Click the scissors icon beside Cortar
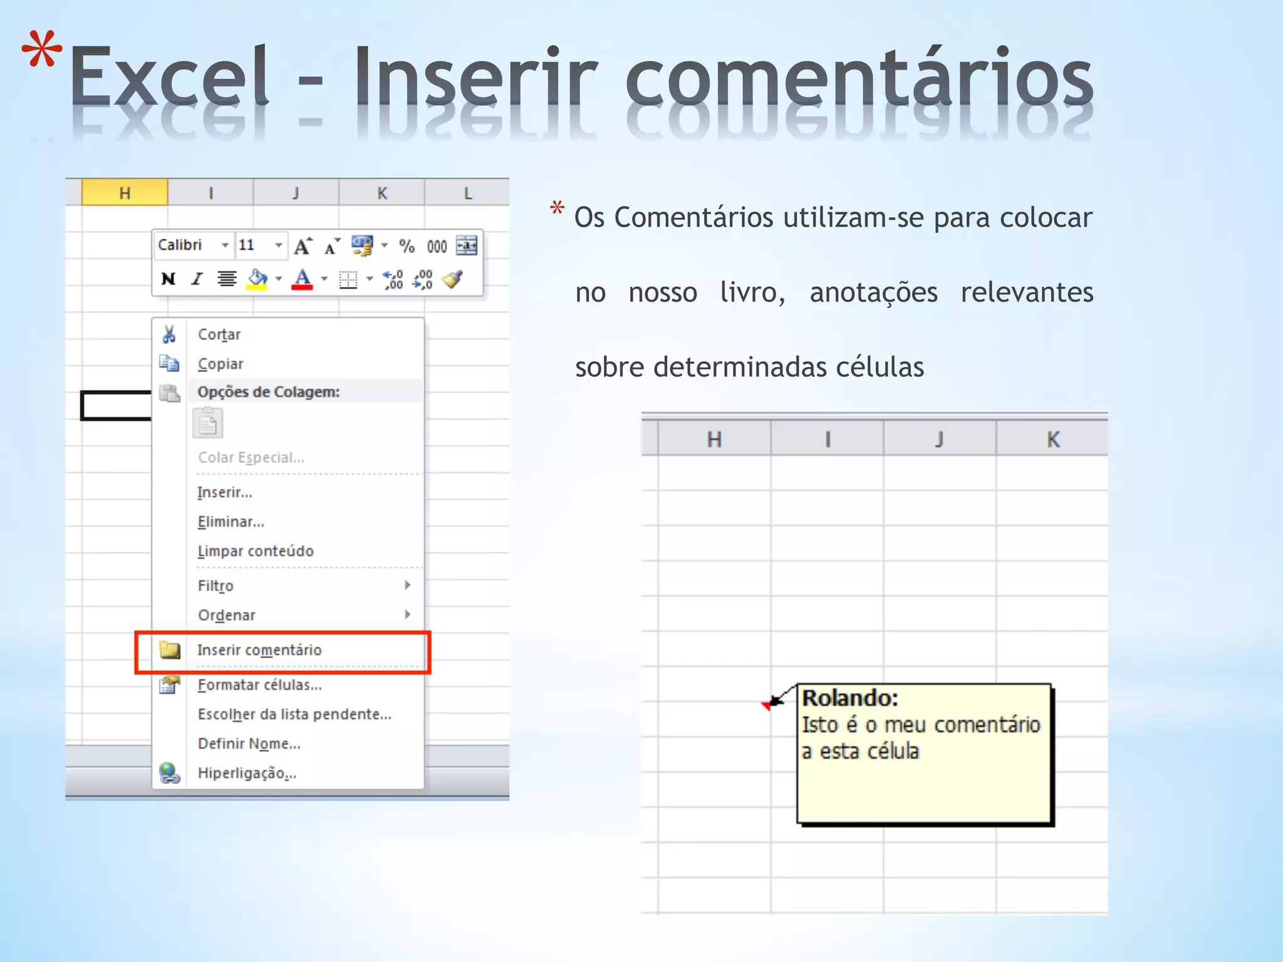The width and height of the screenshot is (1283, 962). (169, 334)
